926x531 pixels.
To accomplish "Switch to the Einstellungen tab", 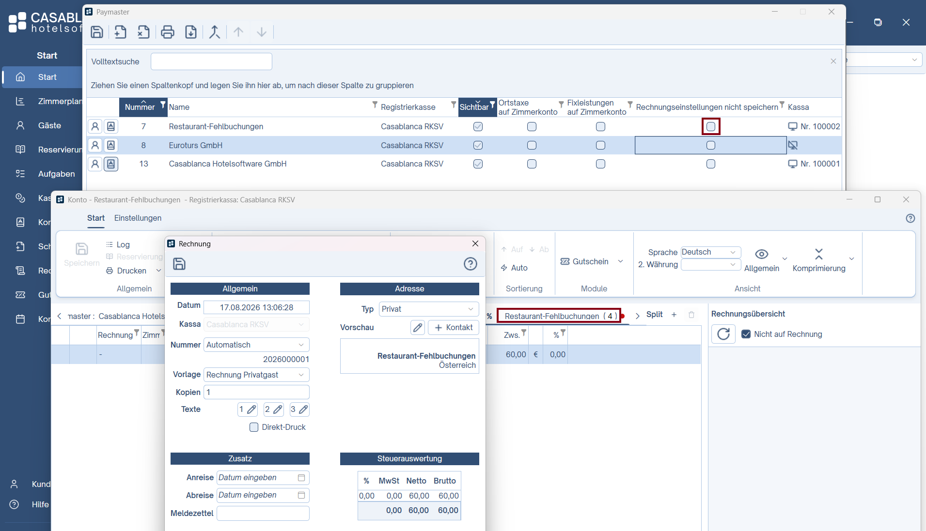I will coord(138,218).
